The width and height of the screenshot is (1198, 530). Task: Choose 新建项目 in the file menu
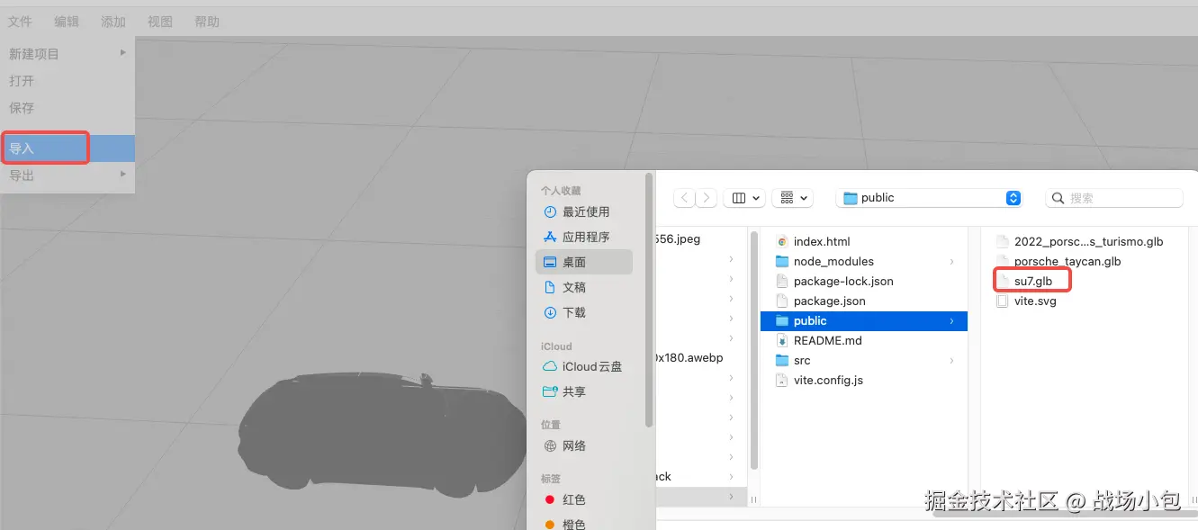(x=68, y=54)
